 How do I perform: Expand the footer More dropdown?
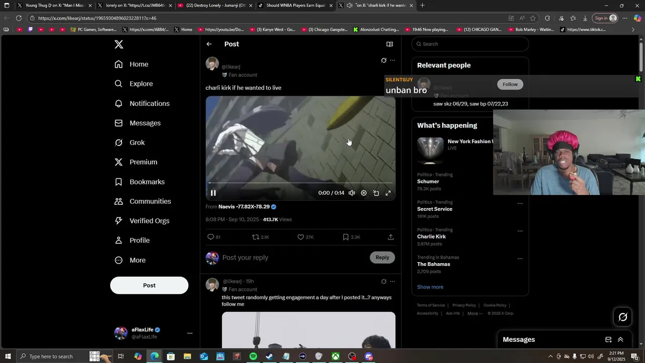click(x=475, y=313)
